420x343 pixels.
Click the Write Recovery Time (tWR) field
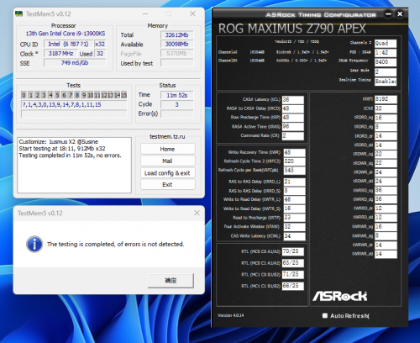pyautogui.click(x=294, y=152)
